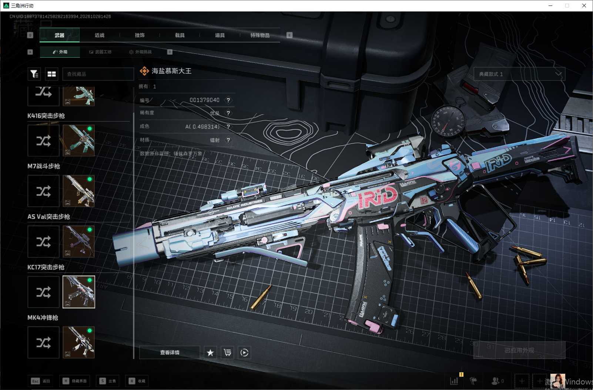This screenshot has height=390, width=593.
Task: Open the 外观 sub-tab
Action: 60,52
